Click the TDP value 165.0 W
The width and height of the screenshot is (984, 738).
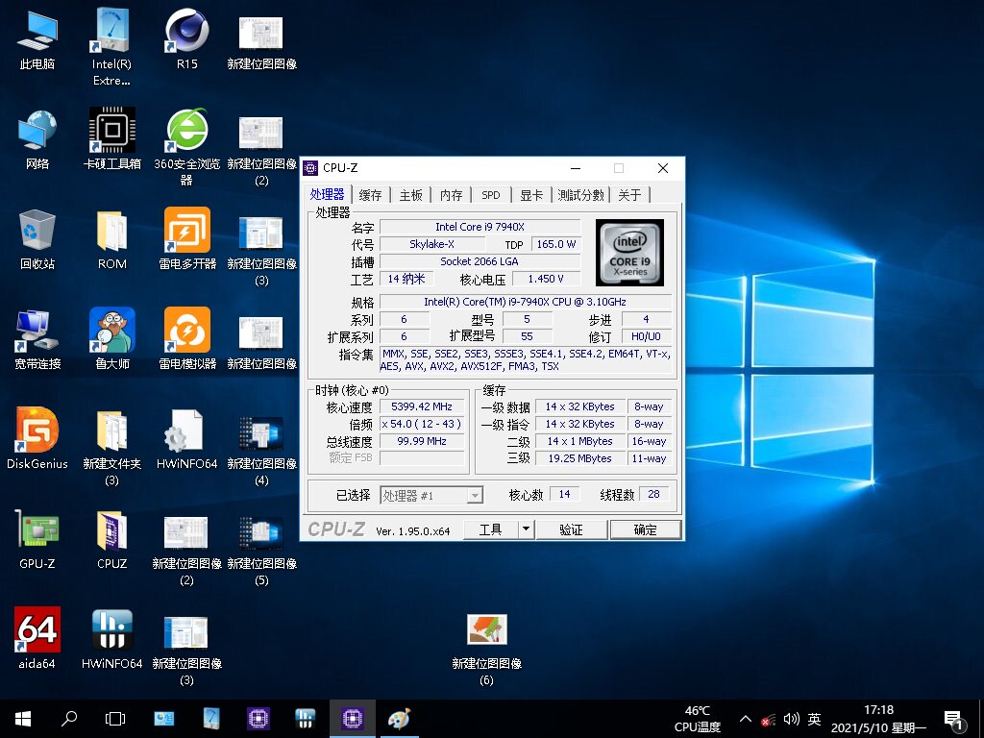[x=556, y=244]
